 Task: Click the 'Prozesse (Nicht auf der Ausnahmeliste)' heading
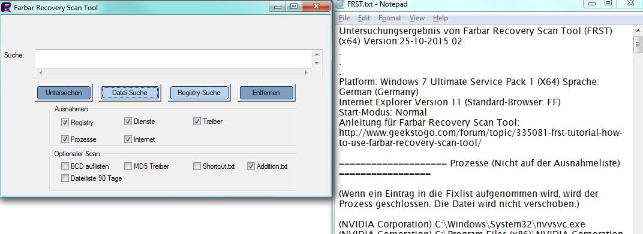click(x=535, y=163)
